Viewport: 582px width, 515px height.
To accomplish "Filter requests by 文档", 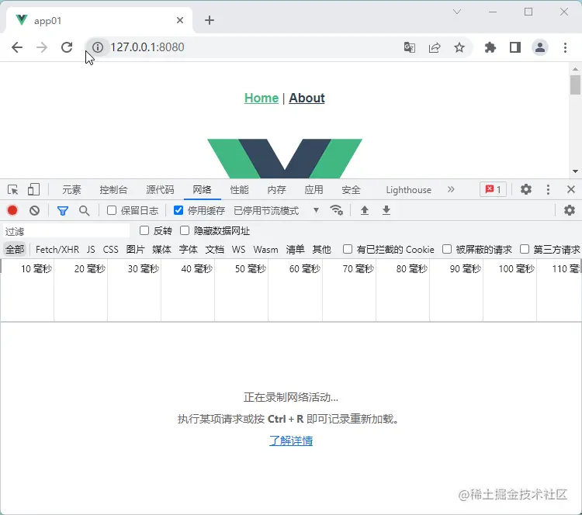I will pos(214,249).
